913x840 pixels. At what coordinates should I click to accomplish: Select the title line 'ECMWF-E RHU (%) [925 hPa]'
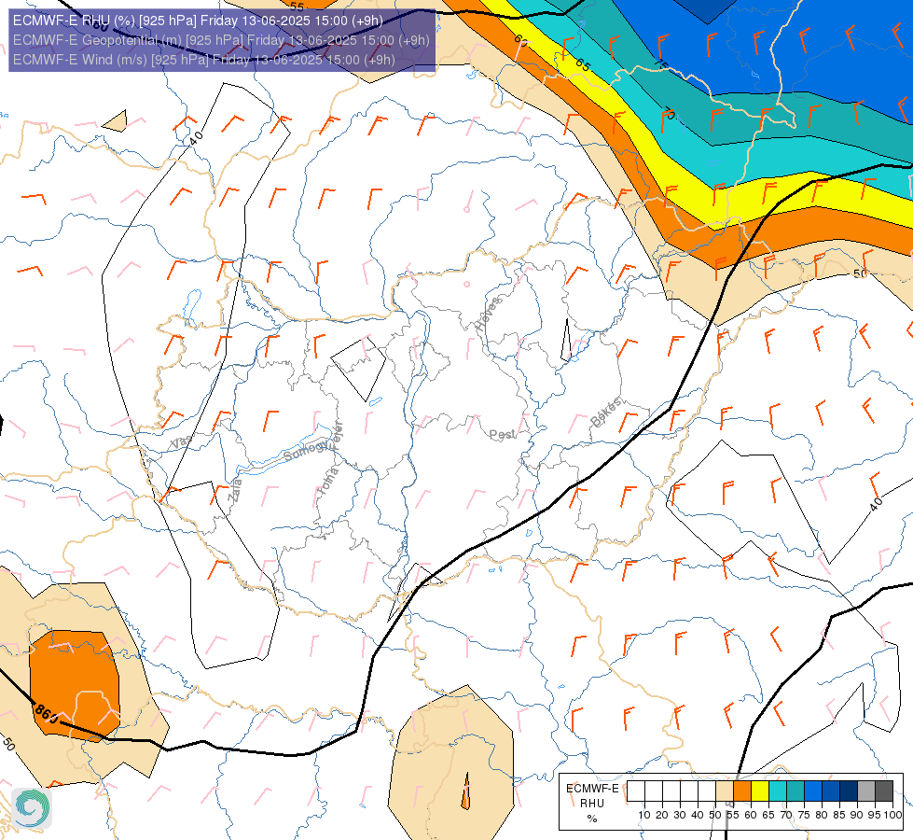[x=198, y=21]
